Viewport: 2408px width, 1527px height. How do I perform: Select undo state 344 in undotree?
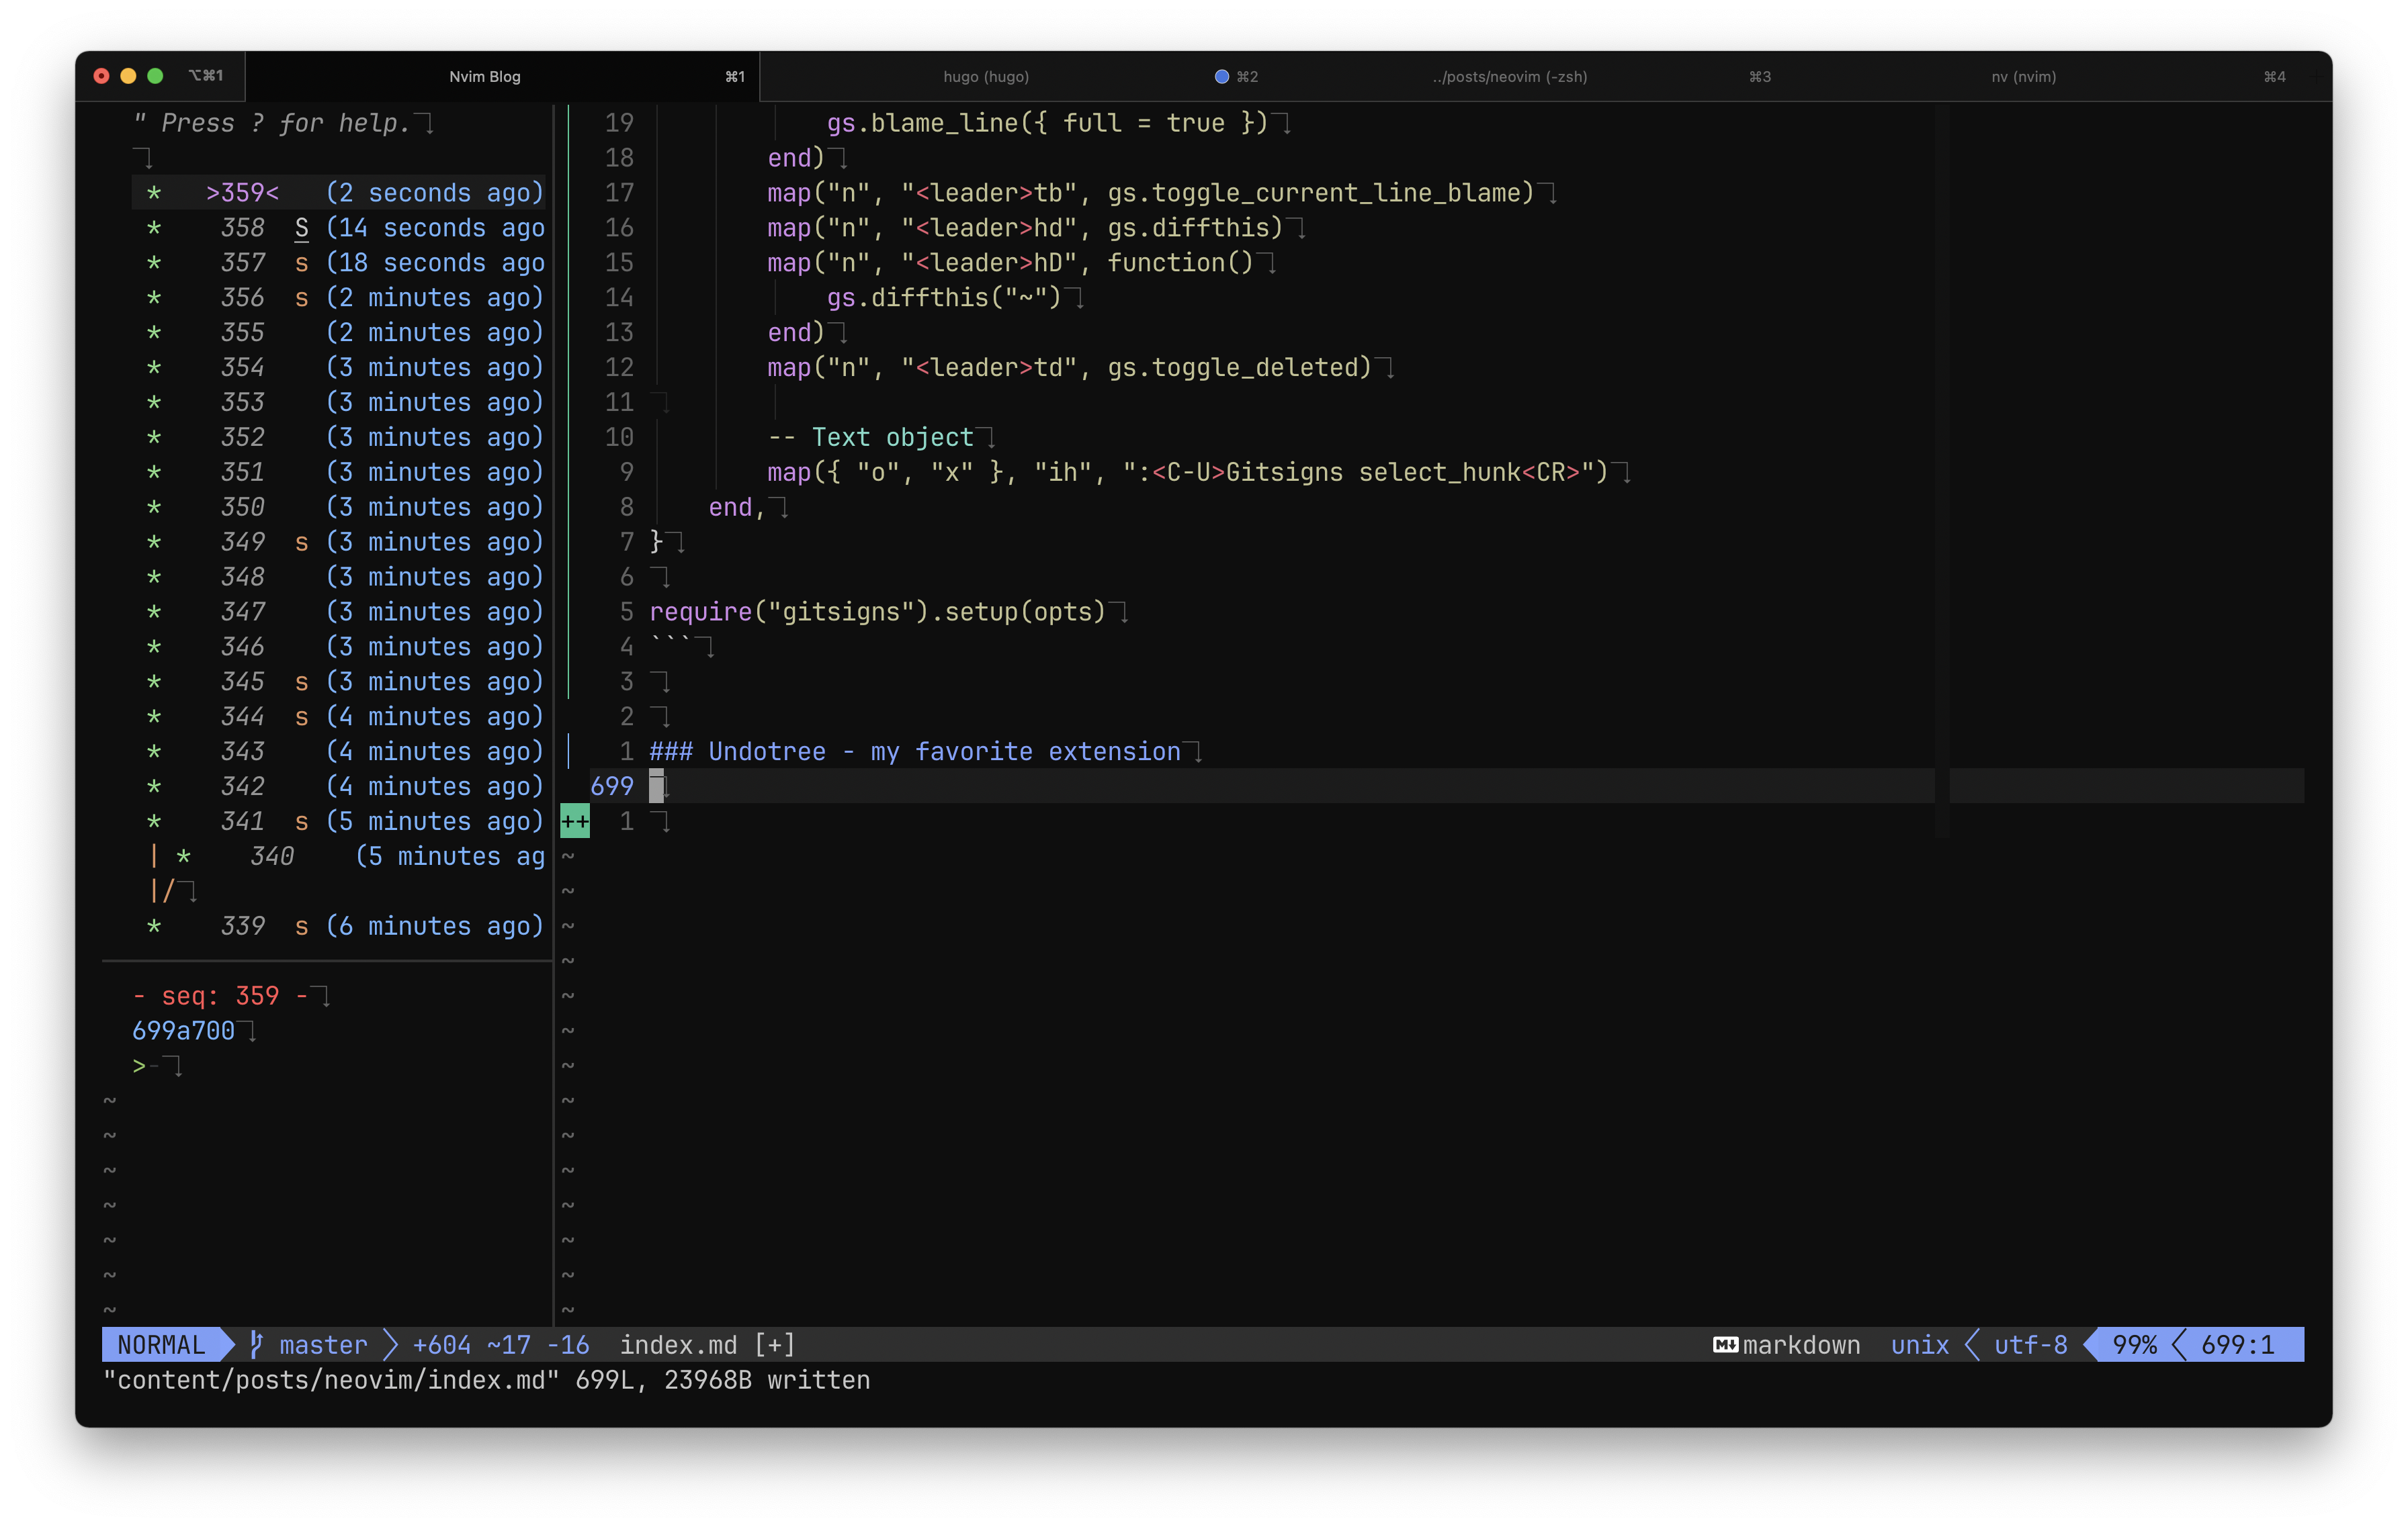click(338, 716)
